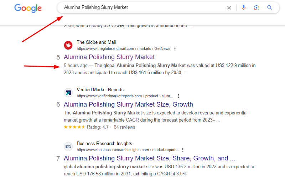The image size is (285, 185).
Task: Click the Verified Market Reports favicon
Action: tap(68, 93)
